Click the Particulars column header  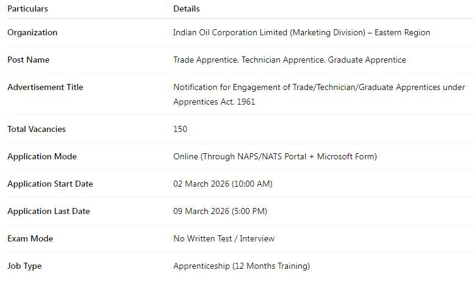(27, 9)
